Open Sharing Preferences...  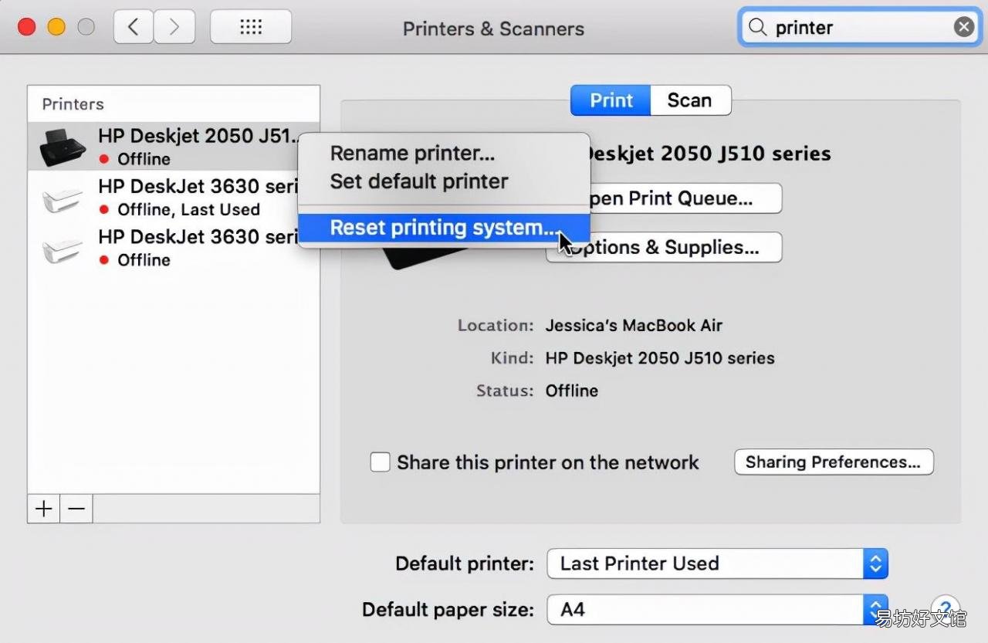(x=834, y=462)
